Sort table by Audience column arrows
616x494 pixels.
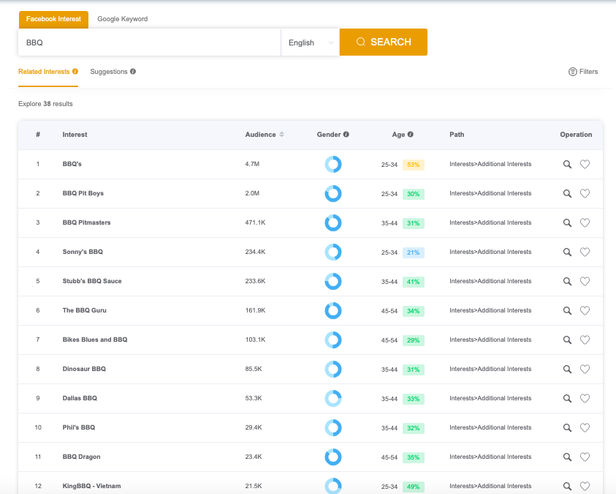(281, 135)
